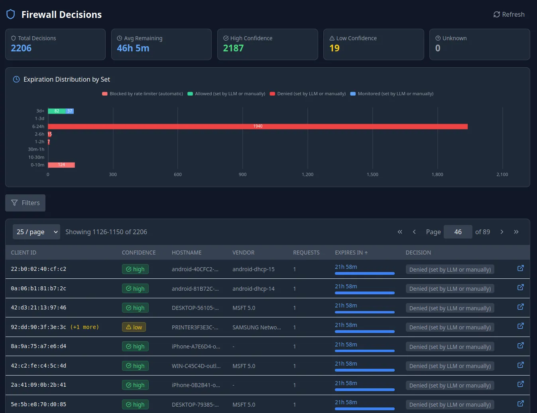Sort by the Expires In column

(x=351, y=252)
